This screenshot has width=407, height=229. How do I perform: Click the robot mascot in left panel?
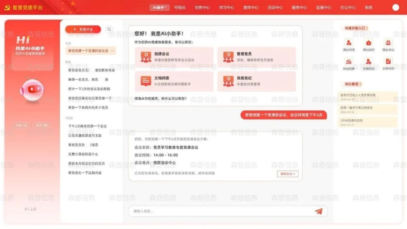point(32,90)
